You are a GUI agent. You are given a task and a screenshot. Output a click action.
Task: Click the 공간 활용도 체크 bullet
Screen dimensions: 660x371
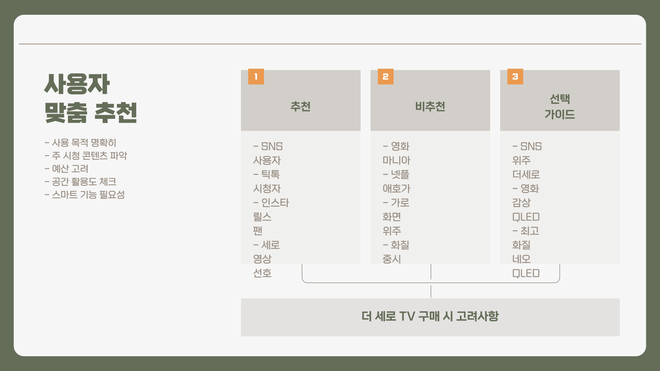coord(81,182)
